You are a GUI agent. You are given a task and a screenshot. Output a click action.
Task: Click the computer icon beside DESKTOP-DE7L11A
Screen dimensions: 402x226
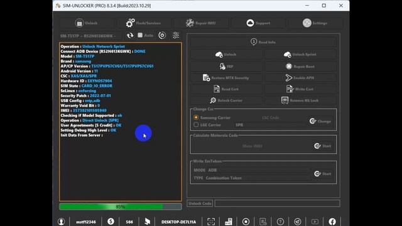(x=148, y=222)
